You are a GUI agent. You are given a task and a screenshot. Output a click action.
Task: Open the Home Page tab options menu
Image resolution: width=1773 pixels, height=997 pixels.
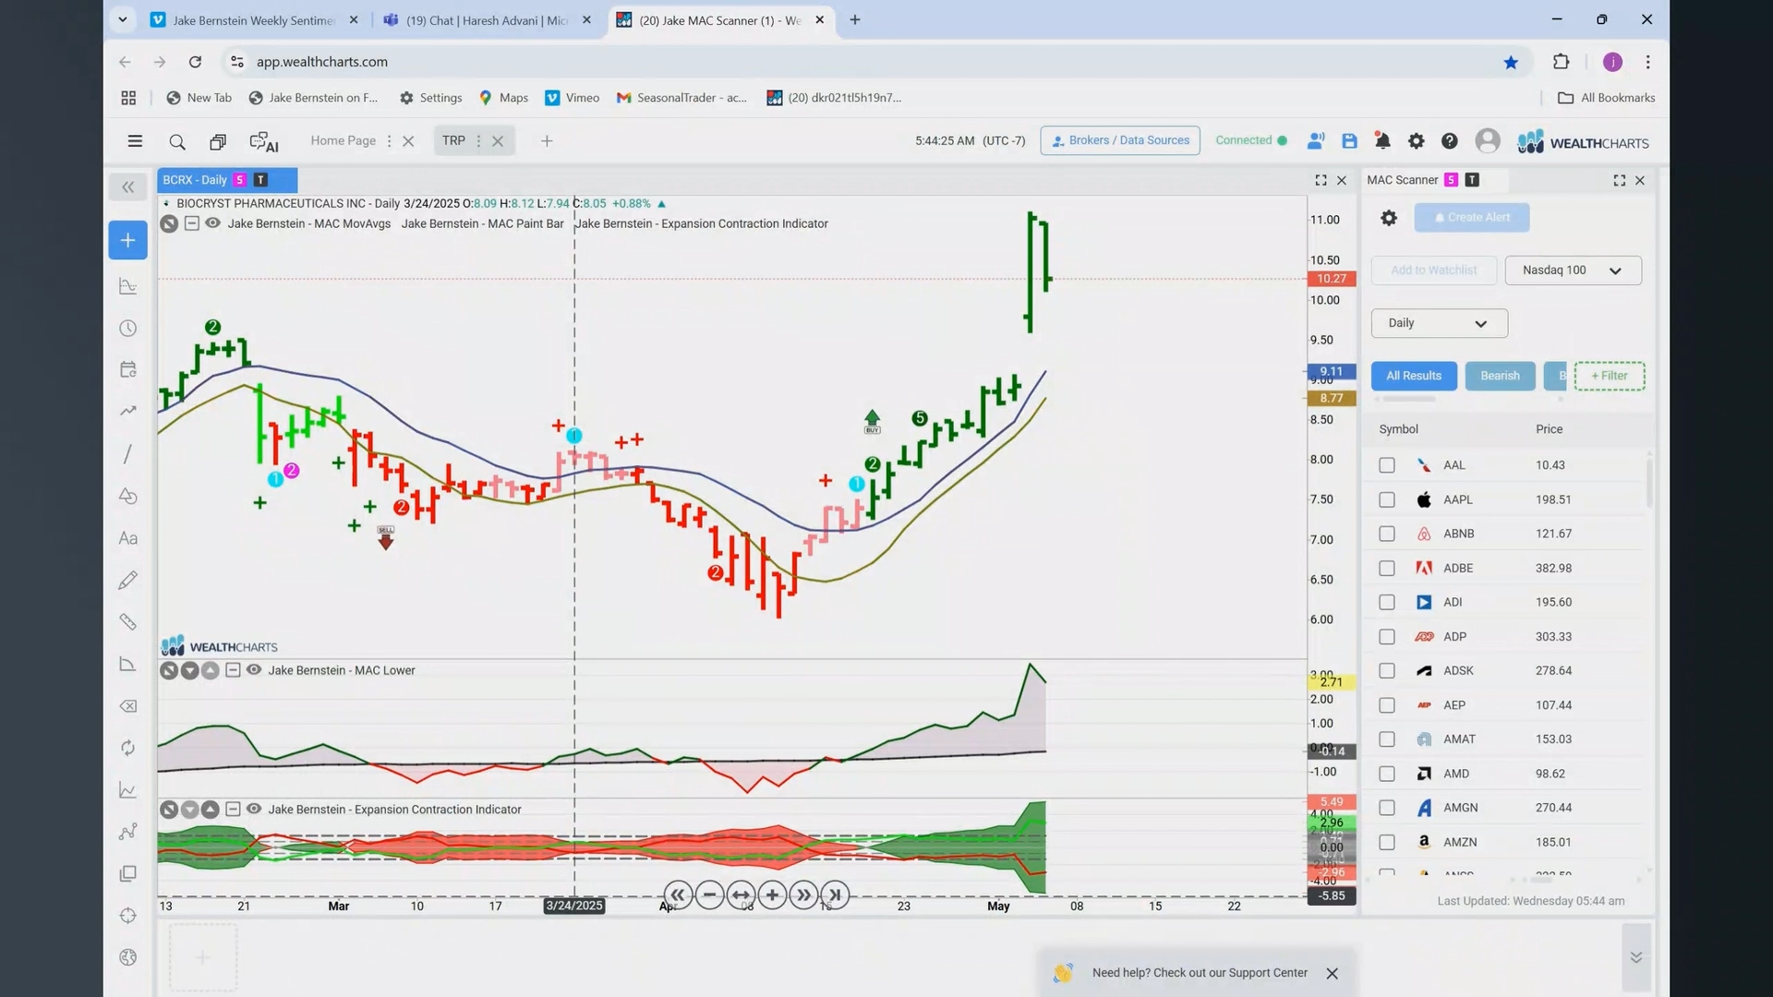(389, 141)
